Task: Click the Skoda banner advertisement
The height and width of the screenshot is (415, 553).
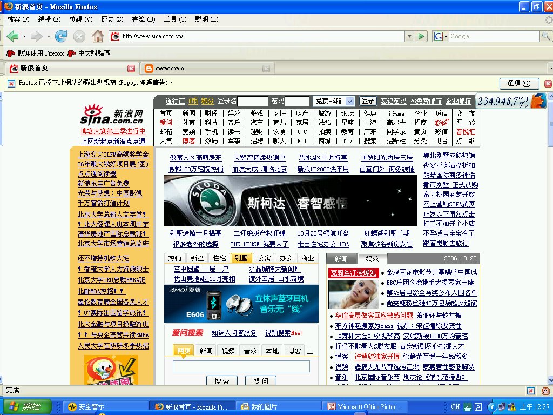Action: [x=290, y=201]
